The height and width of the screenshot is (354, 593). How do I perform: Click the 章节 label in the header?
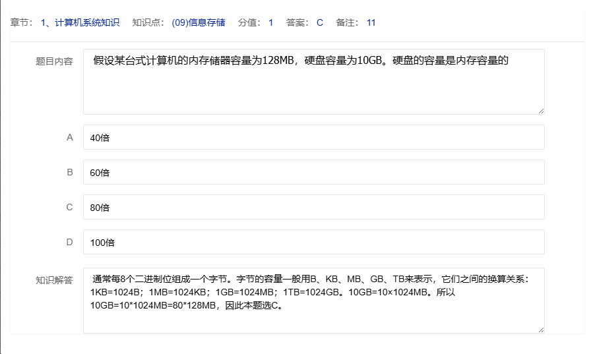(x=22, y=22)
